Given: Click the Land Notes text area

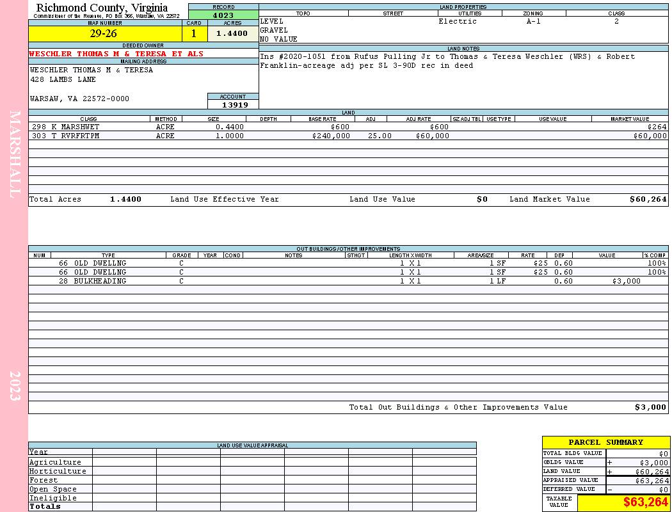Looking at the screenshot, I should pos(464,80).
